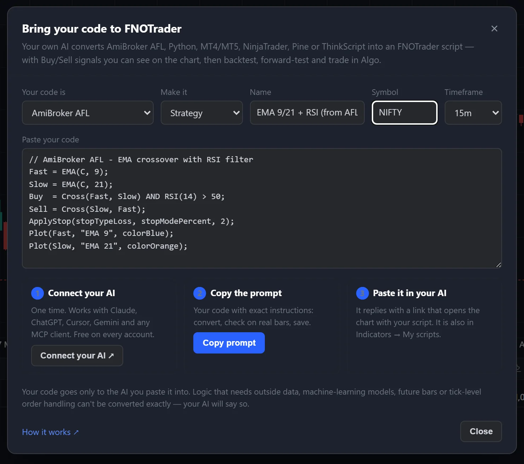Click the 'Copy the prompt' step heading

246,293
